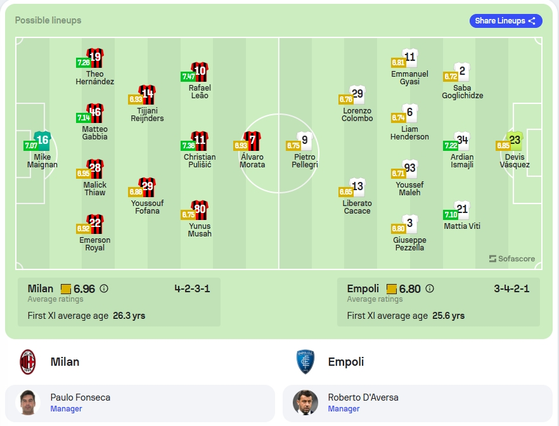Click Pietro Pellegri's number 9 jersey
The width and height of the screenshot is (559, 426).
click(x=304, y=141)
